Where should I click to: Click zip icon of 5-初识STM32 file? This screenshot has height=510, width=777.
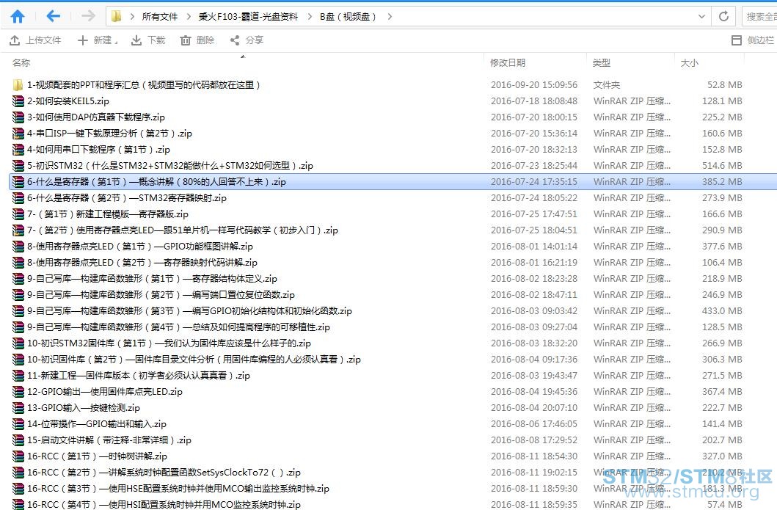[x=18, y=166]
